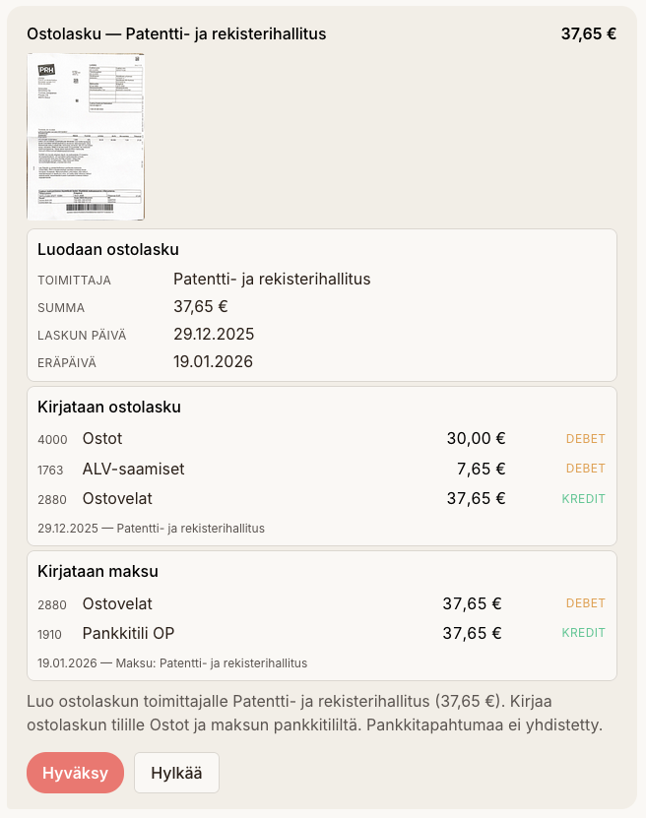Click the Eräpäivä date 19.01.2026
Viewport: 646px width, 818px height.
[214, 362]
